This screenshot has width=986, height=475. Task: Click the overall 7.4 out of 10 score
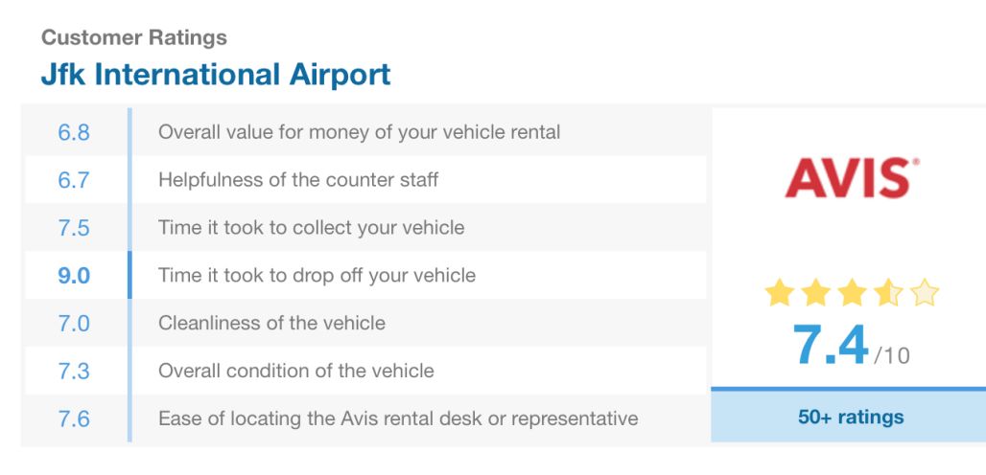851,345
